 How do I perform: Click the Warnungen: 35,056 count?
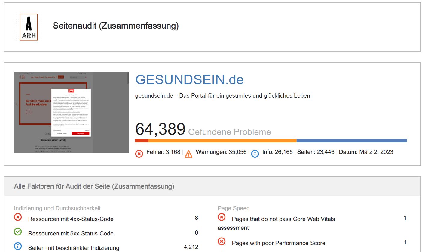[x=222, y=152]
